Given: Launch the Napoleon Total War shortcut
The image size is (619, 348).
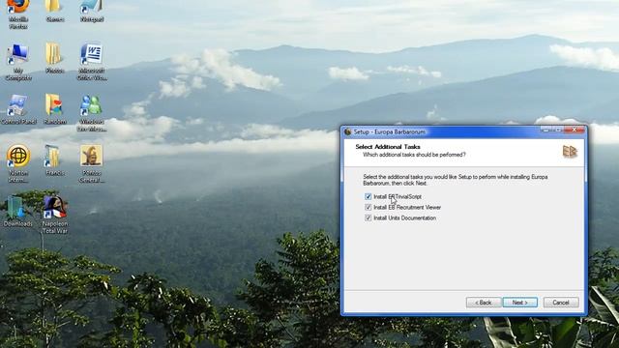Looking at the screenshot, I should coord(54,215).
